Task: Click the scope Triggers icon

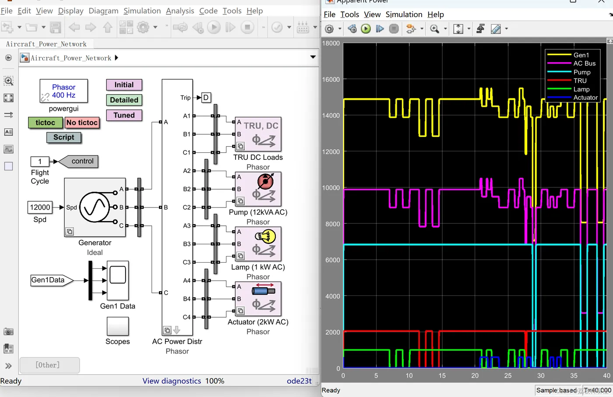Action: click(x=480, y=29)
